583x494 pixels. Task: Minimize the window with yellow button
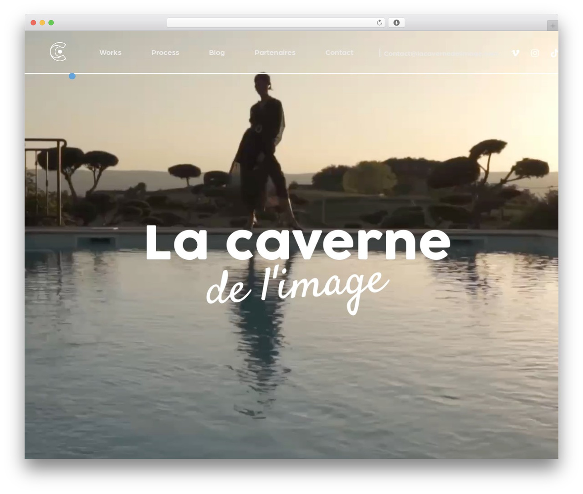[x=42, y=23]
